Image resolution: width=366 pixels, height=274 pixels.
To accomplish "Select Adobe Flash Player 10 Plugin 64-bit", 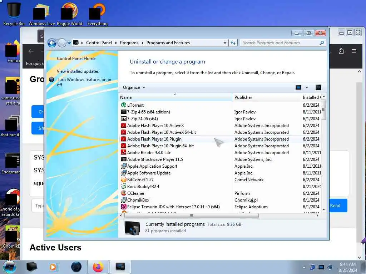I will [x=220, y=146].
